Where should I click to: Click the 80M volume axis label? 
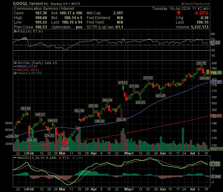(9, 123)
